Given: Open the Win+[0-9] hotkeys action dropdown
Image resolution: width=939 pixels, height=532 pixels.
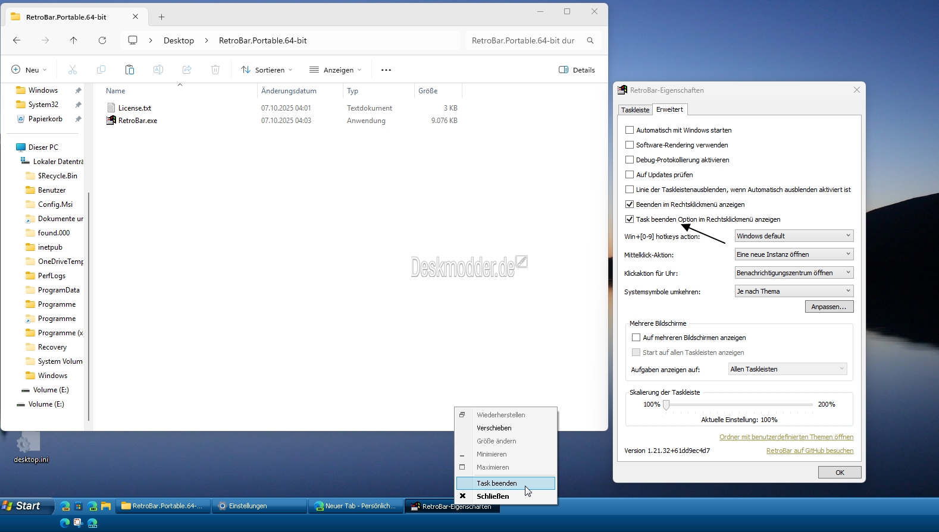Looking at the screenshot, I should (794, 236).
